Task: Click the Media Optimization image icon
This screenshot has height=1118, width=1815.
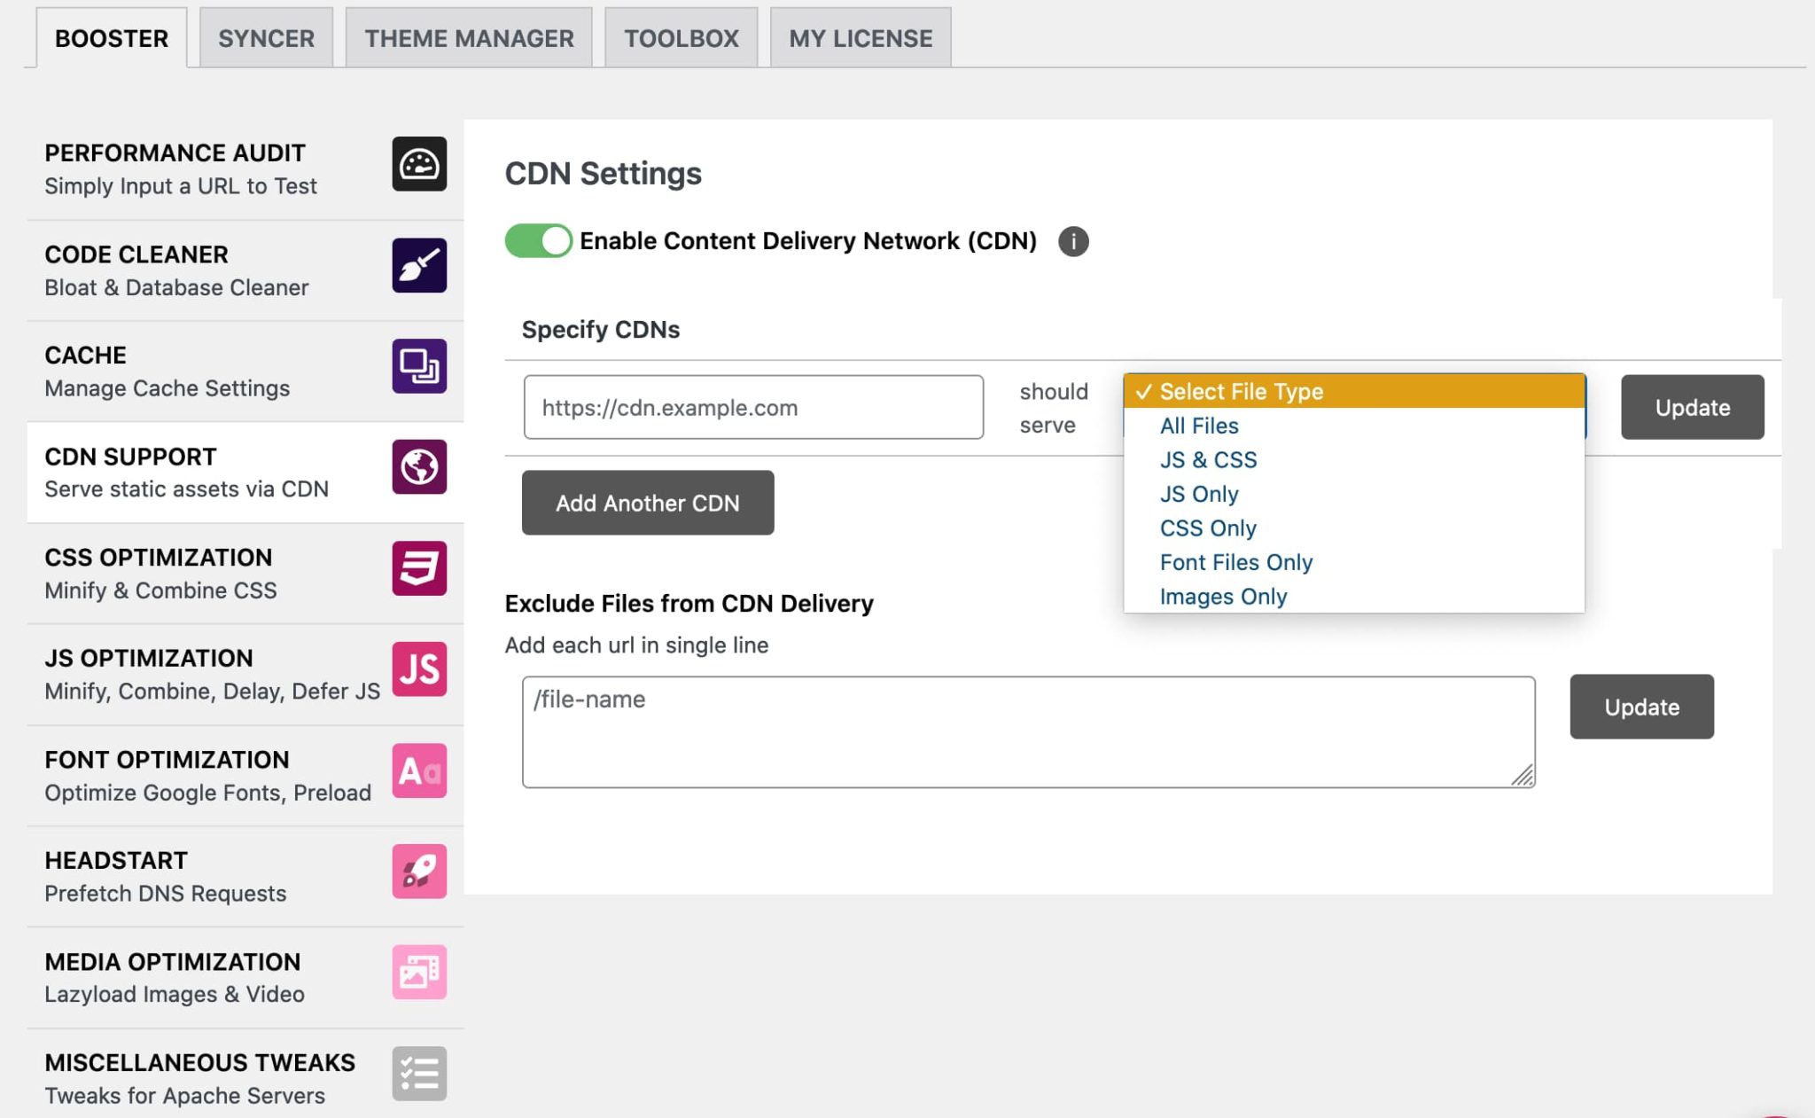Action: (x=420, y=972)
